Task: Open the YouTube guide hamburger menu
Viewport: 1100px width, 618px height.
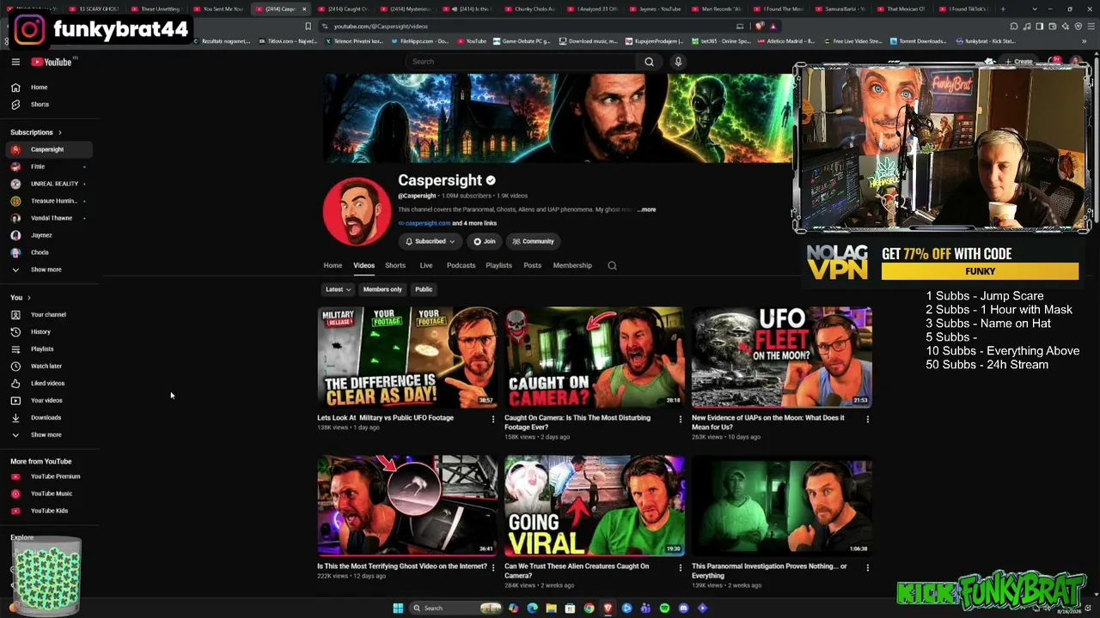Action: click(15, 62)
